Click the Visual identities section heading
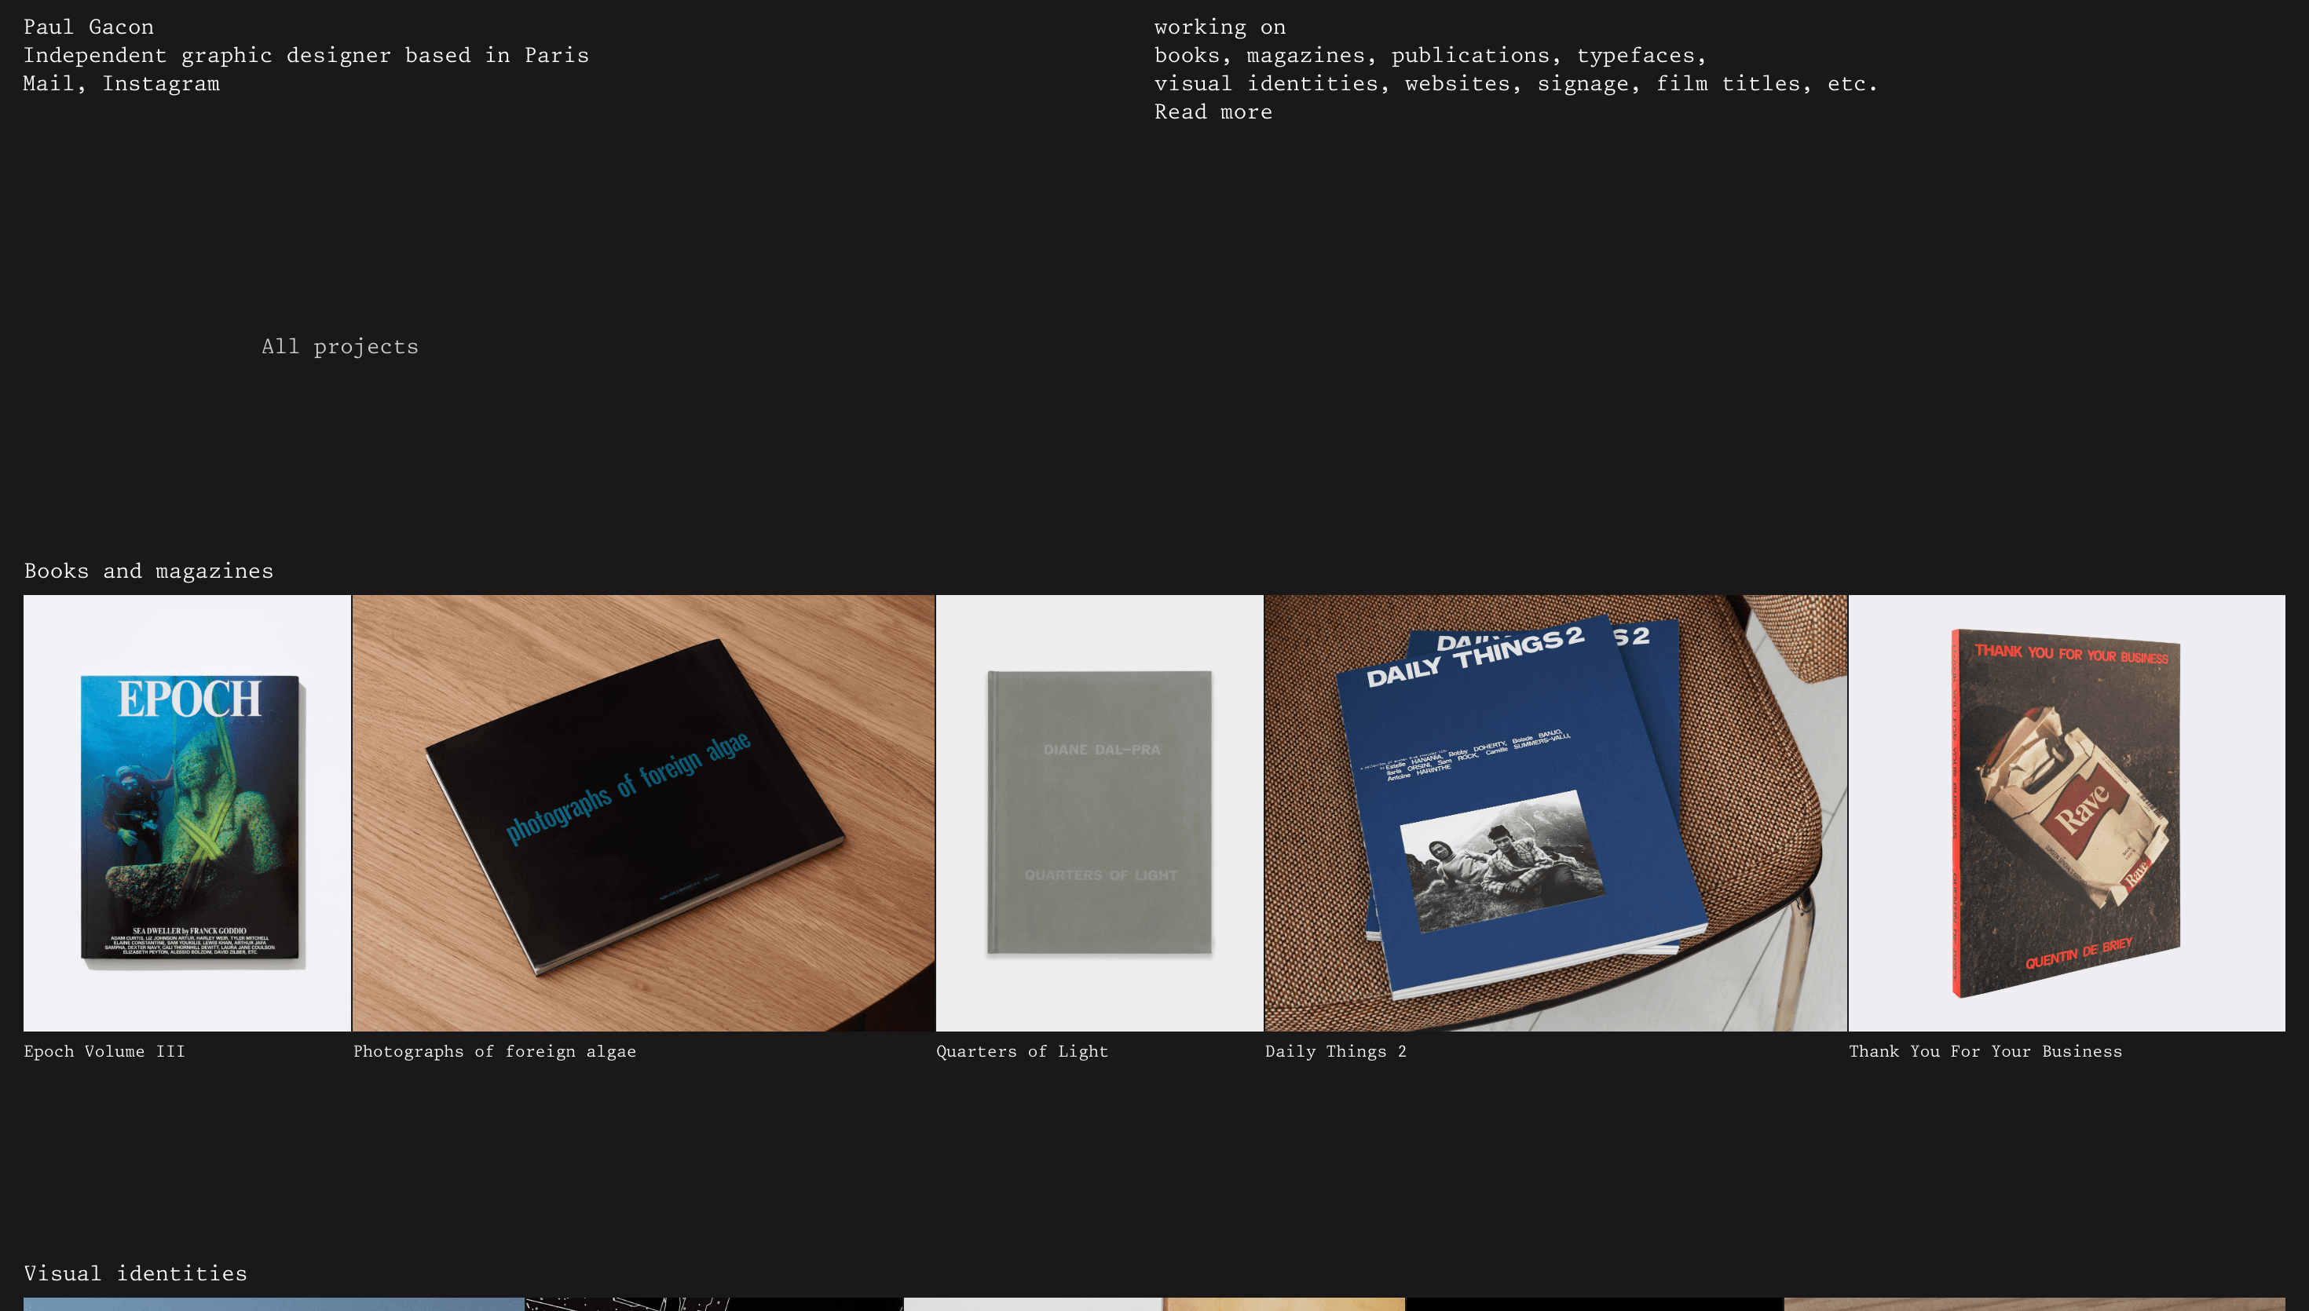 (134, 1273)
